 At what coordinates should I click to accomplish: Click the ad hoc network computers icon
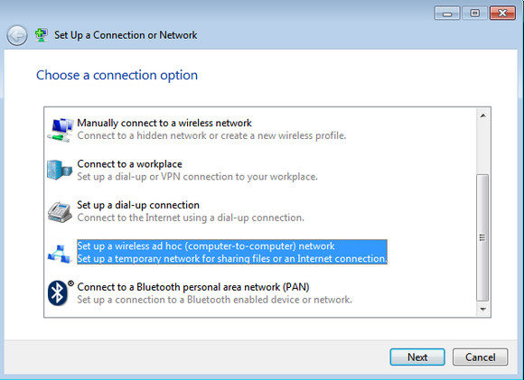tap(60, 254)
